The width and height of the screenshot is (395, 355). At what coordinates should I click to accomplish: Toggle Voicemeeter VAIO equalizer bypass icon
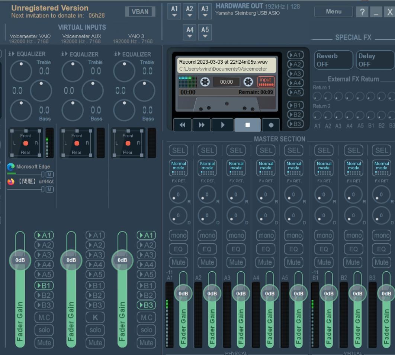pos(12,54)
